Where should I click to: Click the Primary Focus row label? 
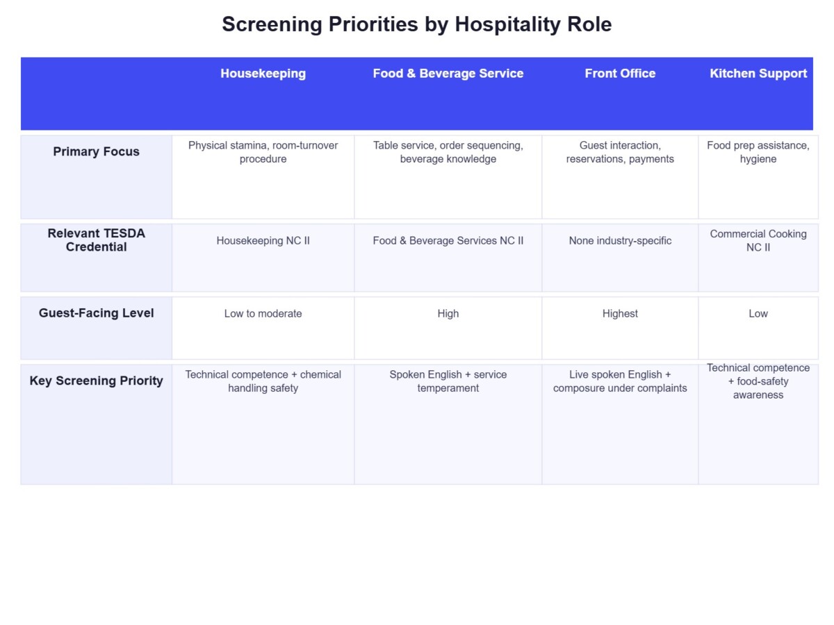coord(97,177)
